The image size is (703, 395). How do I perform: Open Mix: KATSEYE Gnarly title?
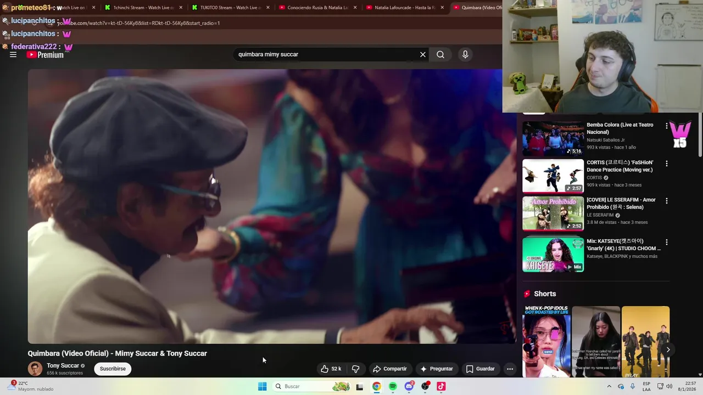pyautogui.click(x=624, y=245)
